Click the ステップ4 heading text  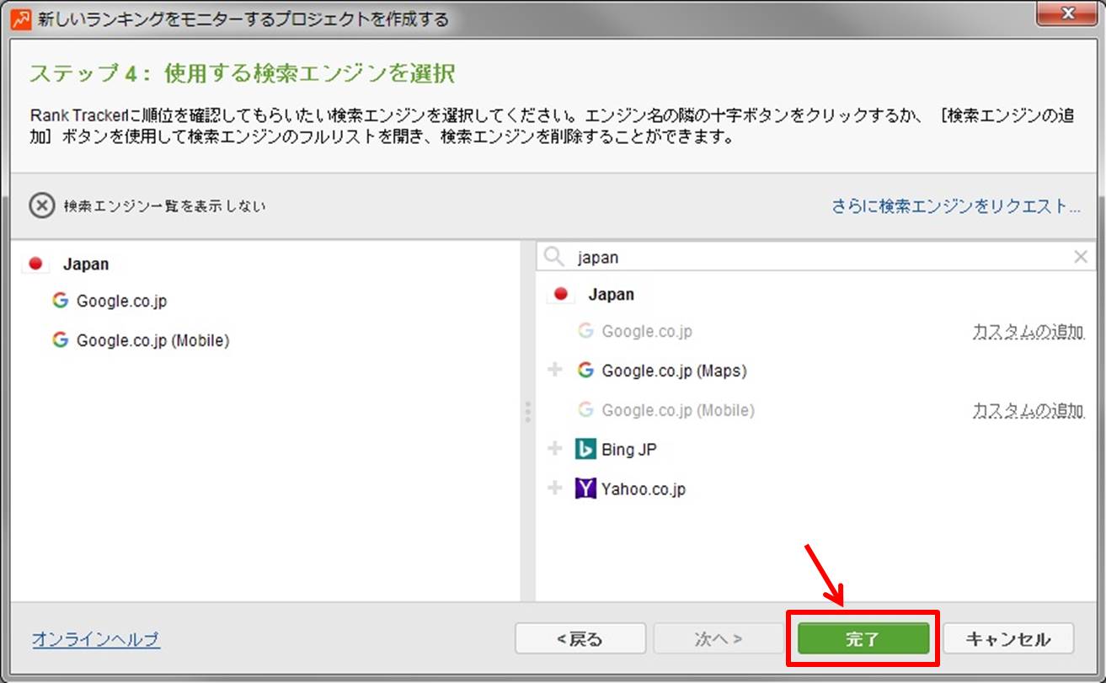[x=243, y=73]
